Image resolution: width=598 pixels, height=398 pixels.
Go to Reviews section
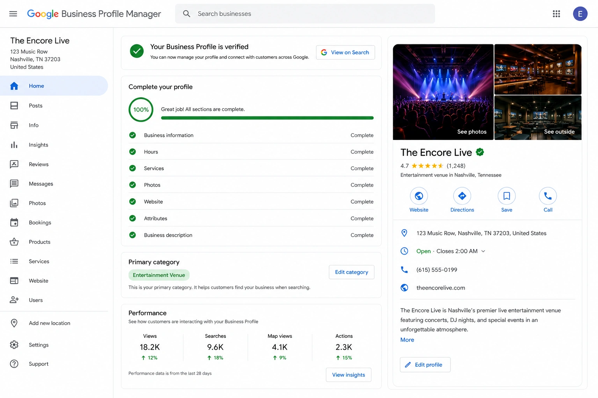tap(54, 164)
